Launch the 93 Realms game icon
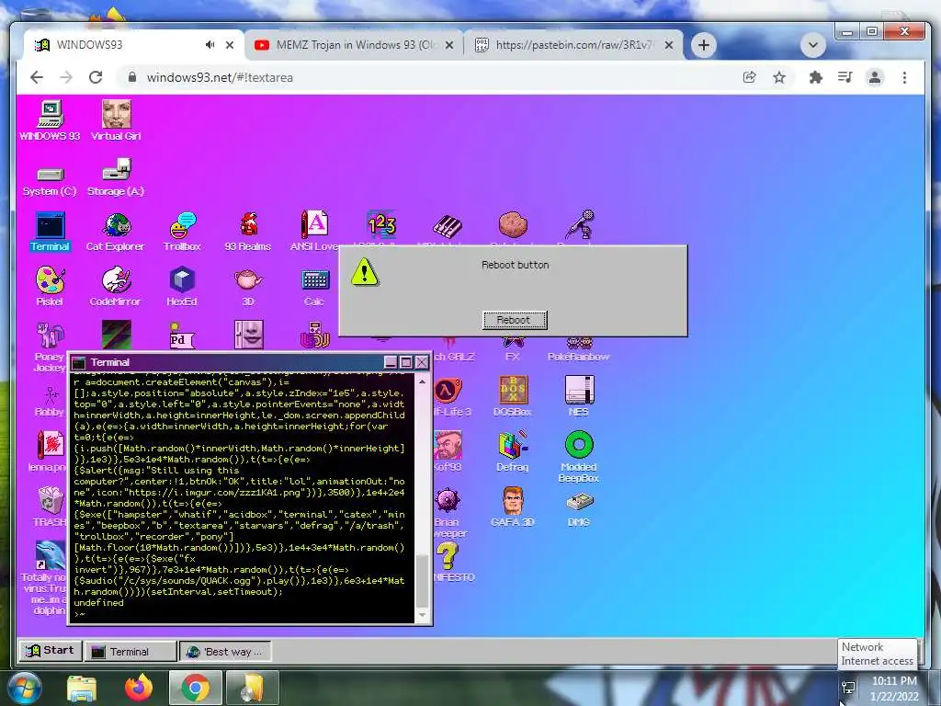The image size is (941, 706). 248,232
